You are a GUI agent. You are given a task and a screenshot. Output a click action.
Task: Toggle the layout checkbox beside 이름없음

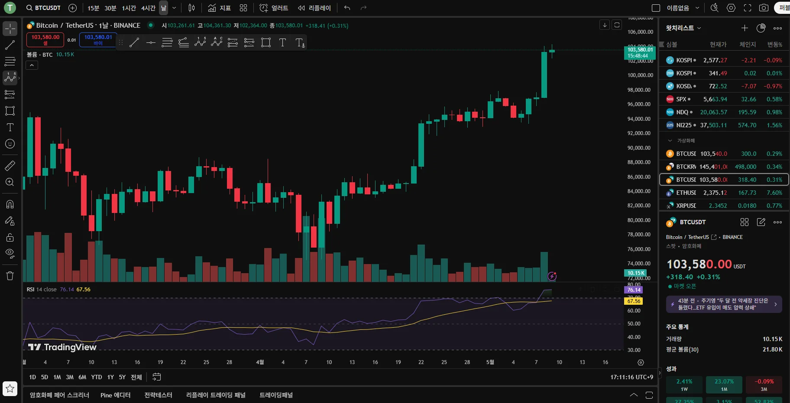point(656,8)
